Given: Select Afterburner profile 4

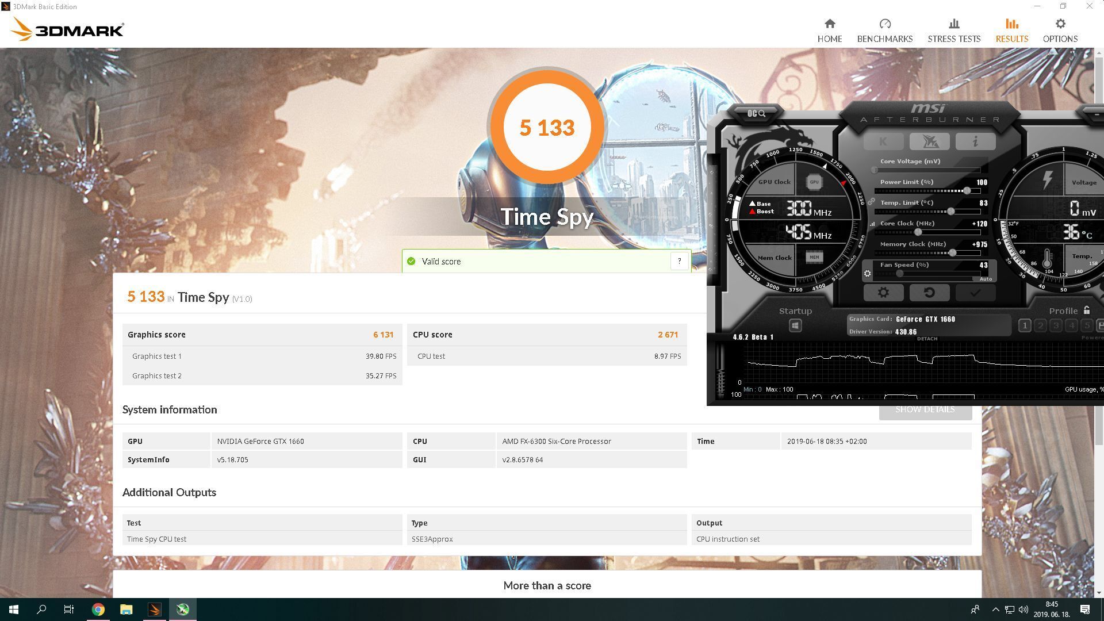Looking at the screenshot, I should click(1071, 326).
